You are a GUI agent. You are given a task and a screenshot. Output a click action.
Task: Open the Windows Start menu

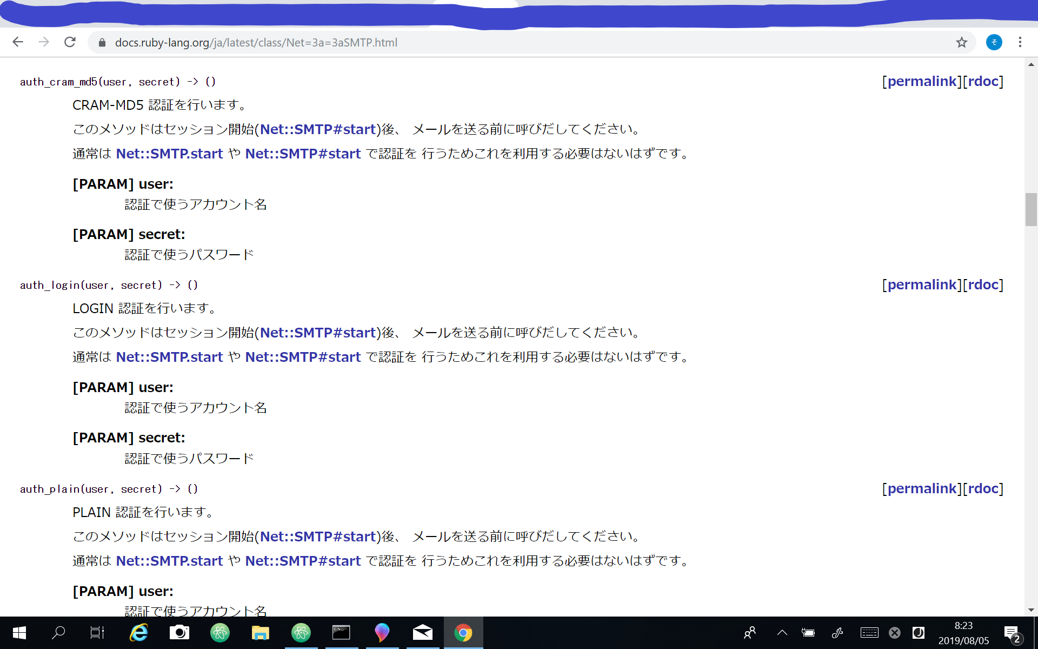coord(18,633)
